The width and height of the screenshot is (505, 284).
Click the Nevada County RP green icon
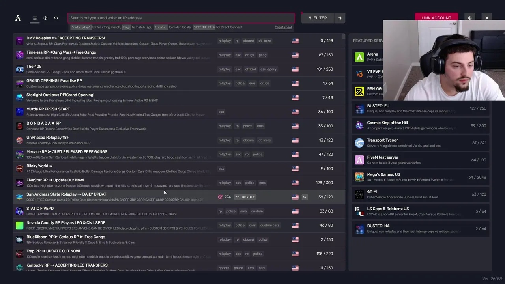pyautogui.click(x=19, y=225)
